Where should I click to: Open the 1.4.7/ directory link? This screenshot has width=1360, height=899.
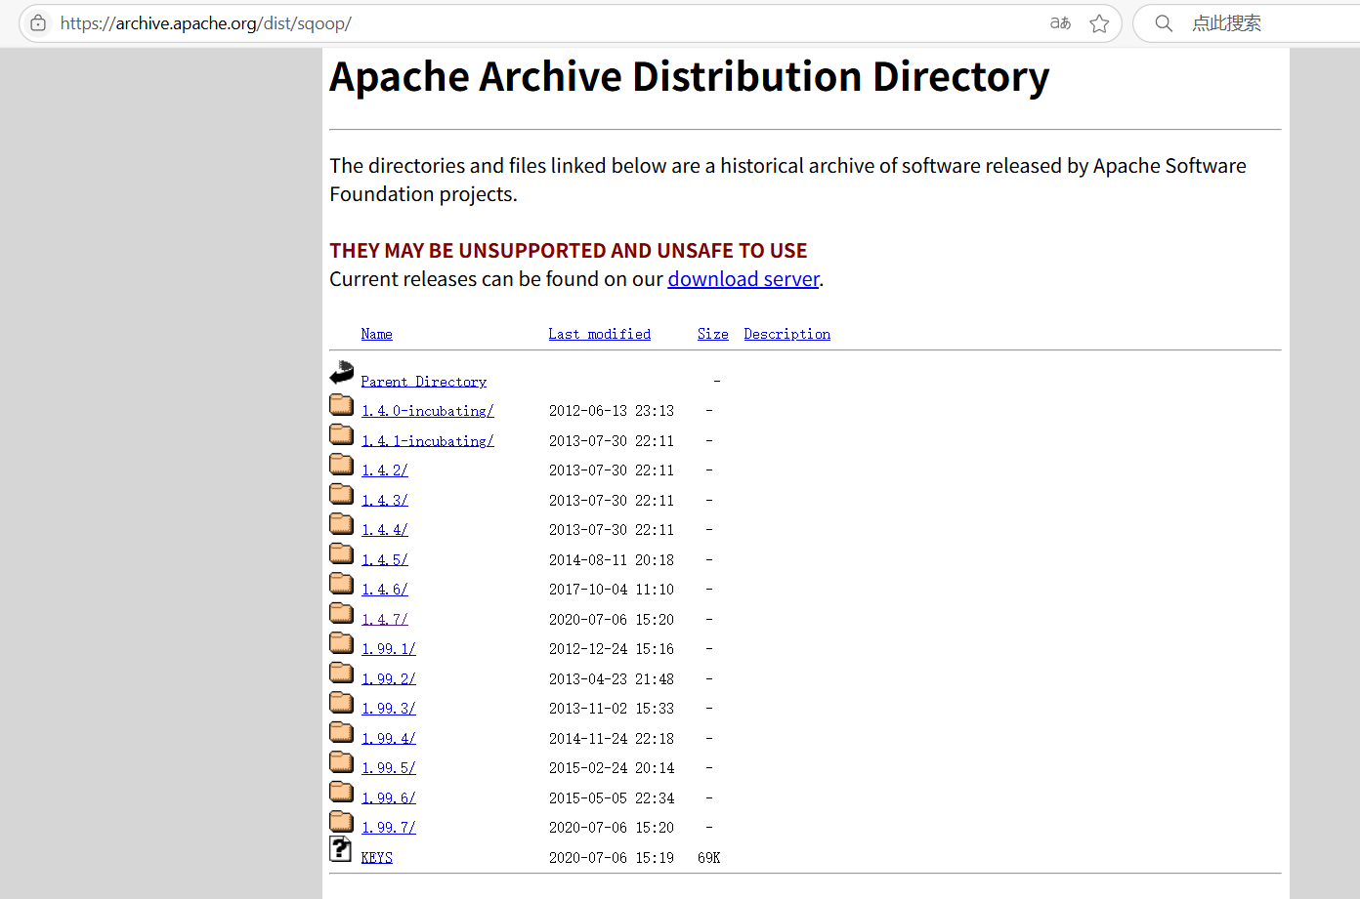coord(384,620)
